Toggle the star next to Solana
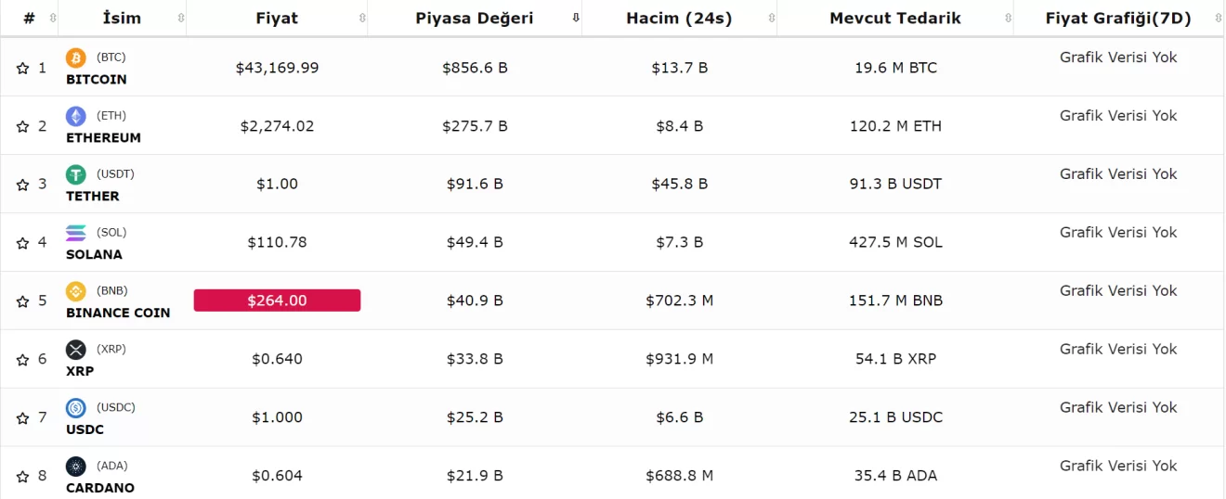 pos(23,243)
